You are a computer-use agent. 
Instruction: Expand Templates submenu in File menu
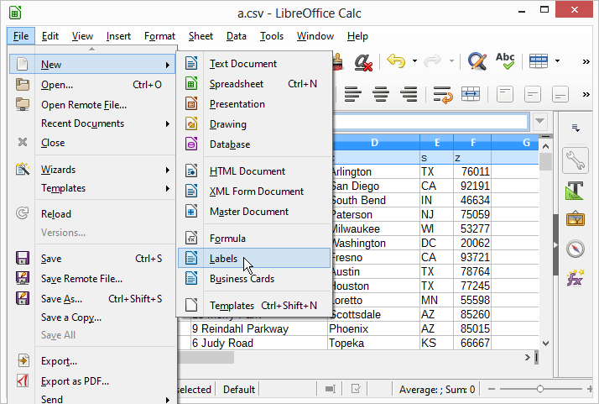167,188
